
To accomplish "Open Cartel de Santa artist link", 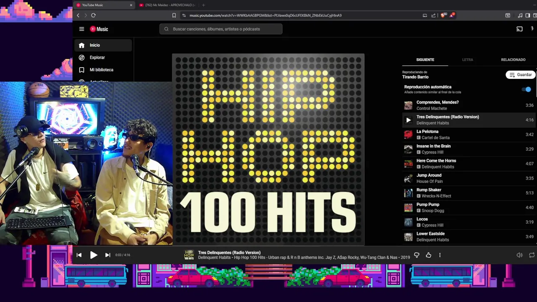I will (435, 138).
